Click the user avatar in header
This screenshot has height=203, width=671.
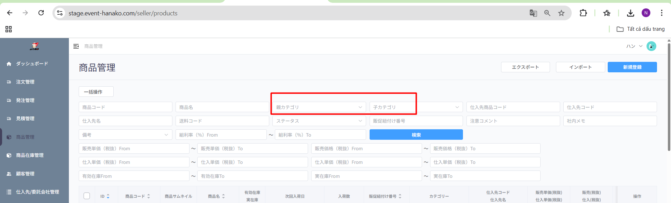(651, 46)
